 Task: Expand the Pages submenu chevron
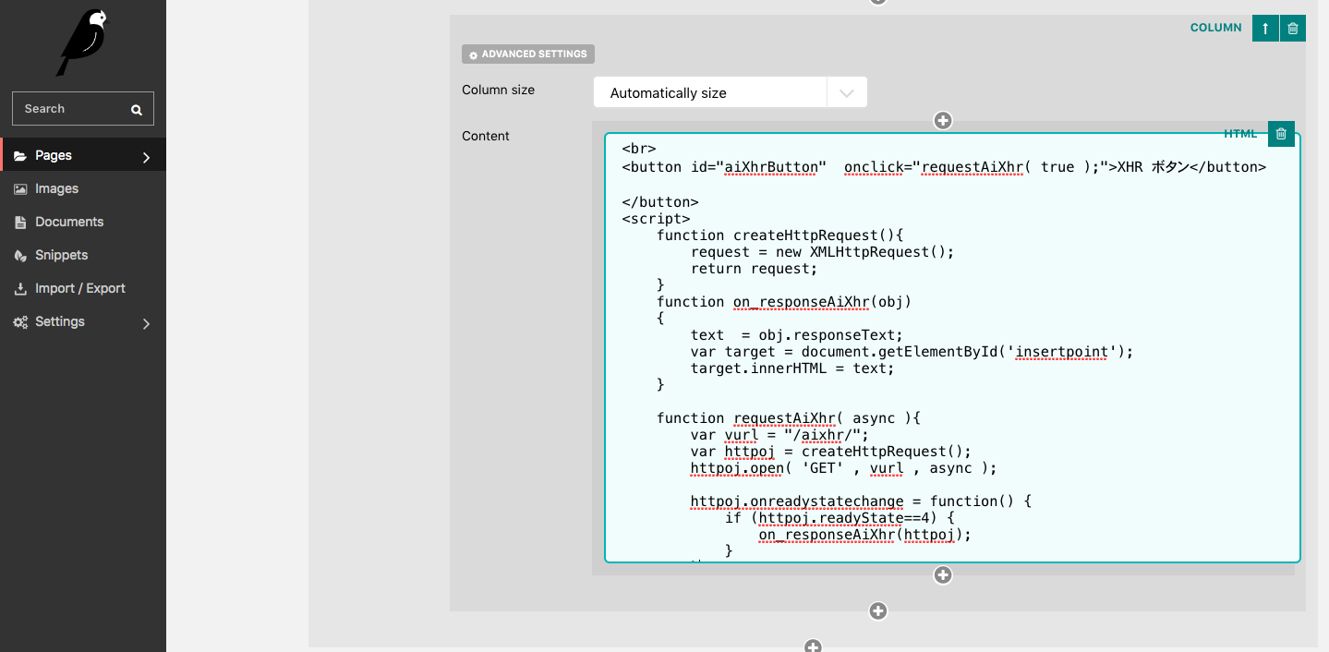click(x=146, y=157)
